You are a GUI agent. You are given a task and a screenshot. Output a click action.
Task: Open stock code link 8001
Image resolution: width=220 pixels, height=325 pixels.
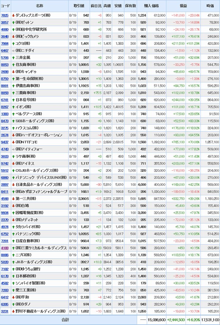click(5, 86)
